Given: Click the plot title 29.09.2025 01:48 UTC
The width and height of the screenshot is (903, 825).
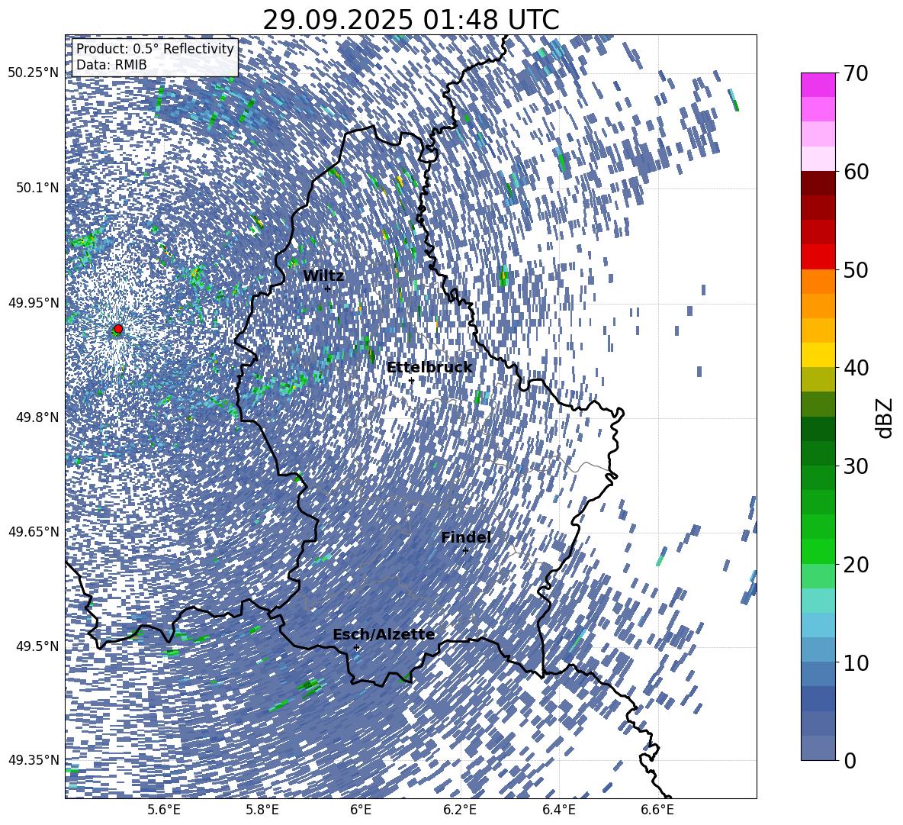Looking at the screenshot, I should tap(410, 20).
